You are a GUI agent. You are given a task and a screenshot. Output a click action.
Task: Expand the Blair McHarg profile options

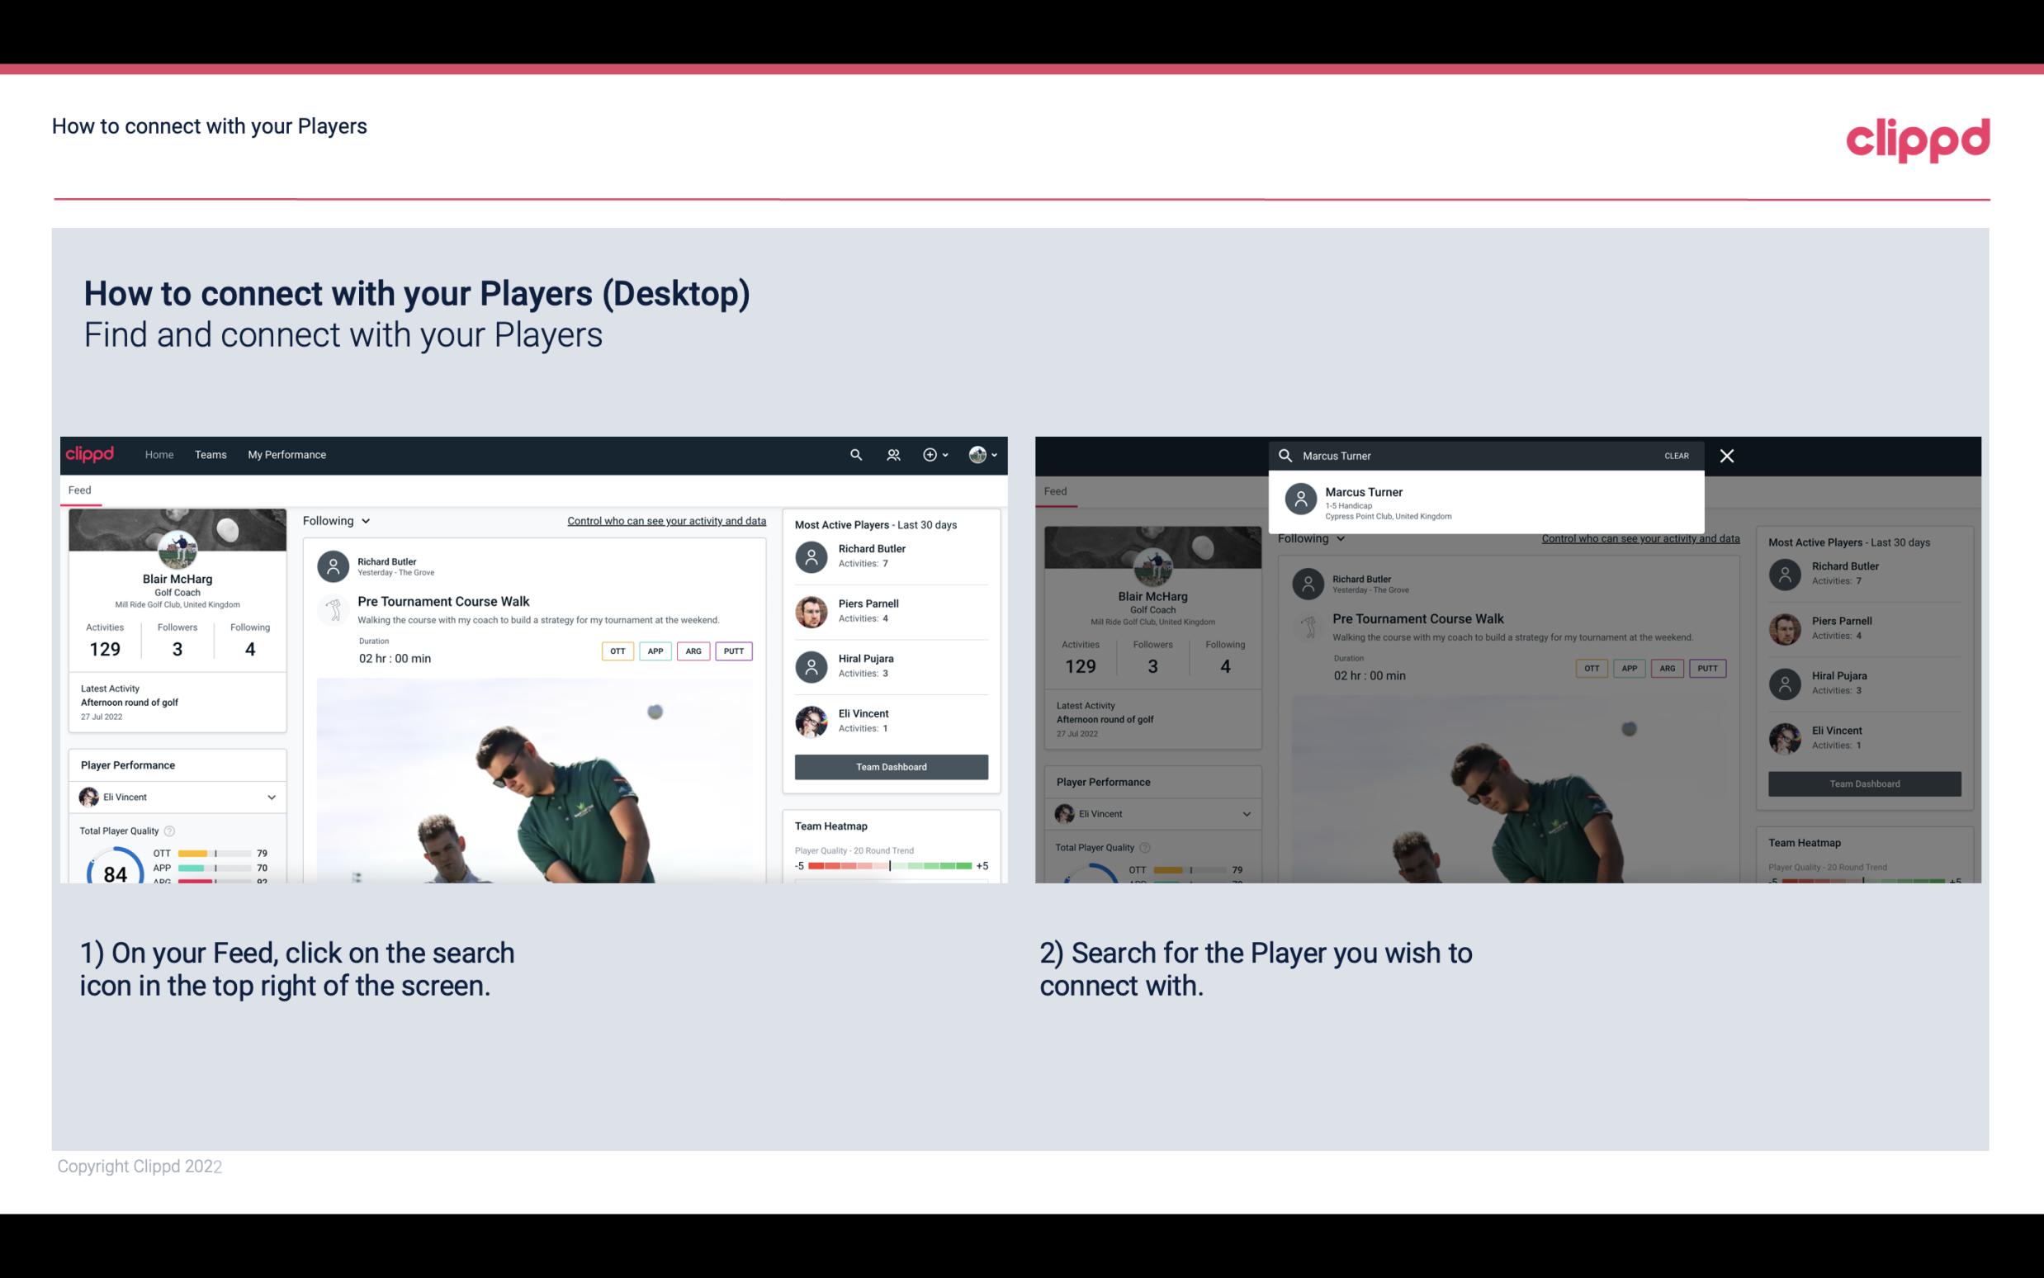tap(986, 453)
